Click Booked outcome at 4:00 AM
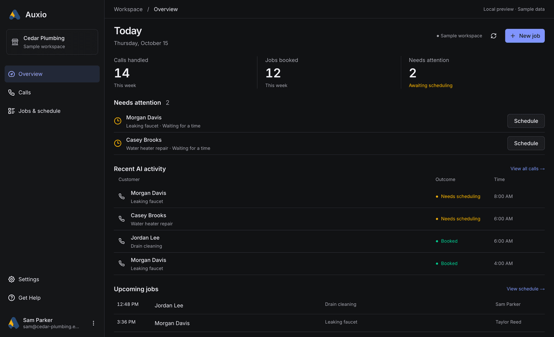Image resolution: width=554 pixels, height=337 pixels. pos(447,263)
